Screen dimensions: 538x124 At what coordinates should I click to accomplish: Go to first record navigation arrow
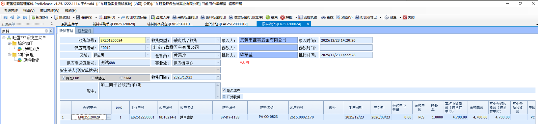5,17
